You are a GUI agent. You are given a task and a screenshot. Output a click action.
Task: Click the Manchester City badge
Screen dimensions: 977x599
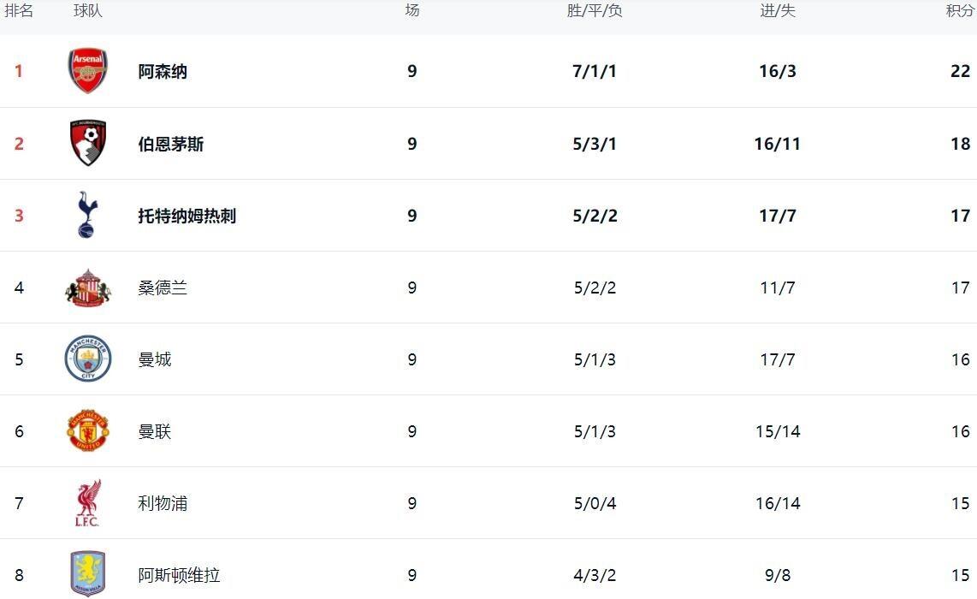[88, 359]
